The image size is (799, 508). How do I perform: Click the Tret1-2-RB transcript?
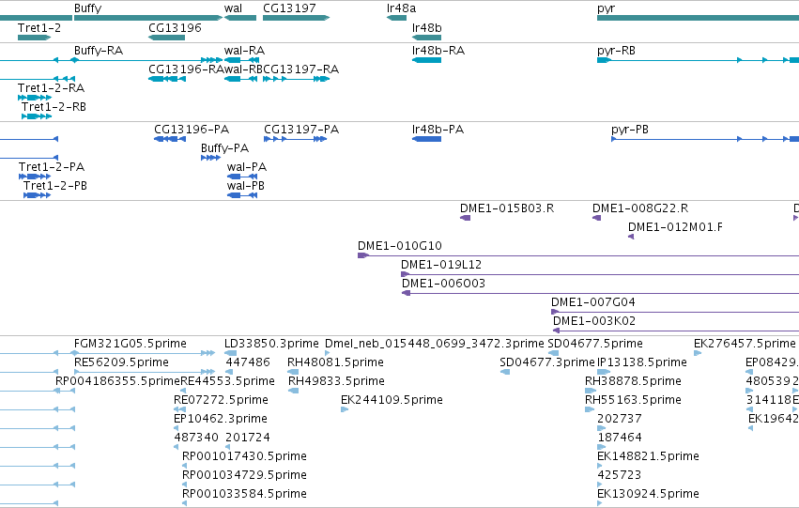click(x=37, y=116)
